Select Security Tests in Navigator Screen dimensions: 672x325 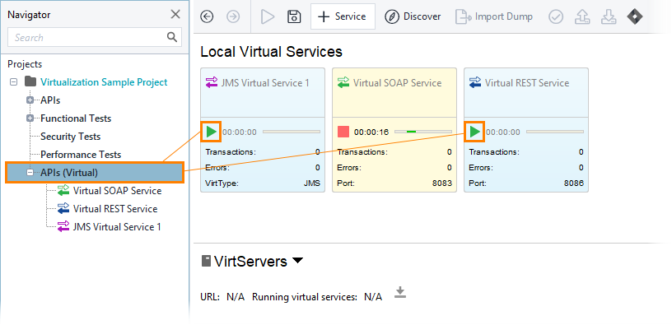(70, 137)
